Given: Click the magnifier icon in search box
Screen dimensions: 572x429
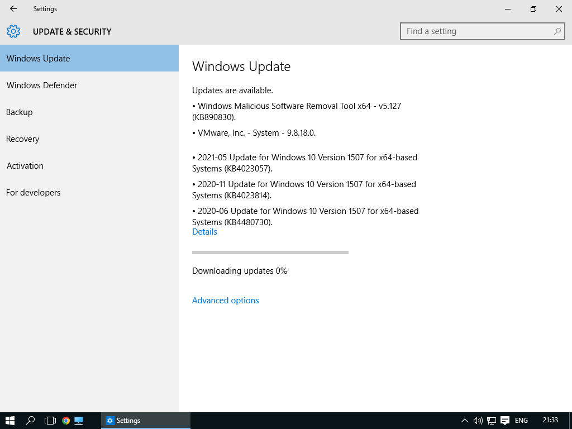Looking at the screenshot, I should coord(557,31).
